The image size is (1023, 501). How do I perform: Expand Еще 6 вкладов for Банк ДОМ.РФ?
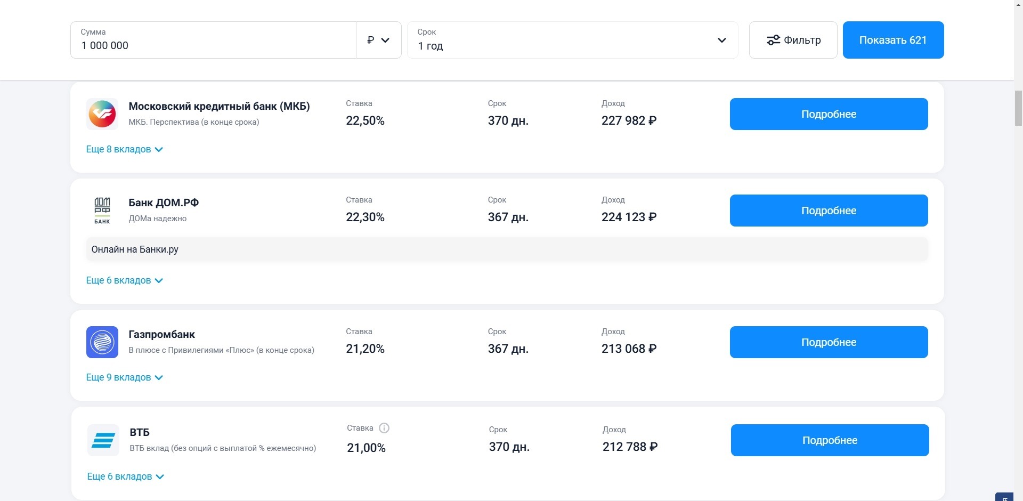pos(125,280)
